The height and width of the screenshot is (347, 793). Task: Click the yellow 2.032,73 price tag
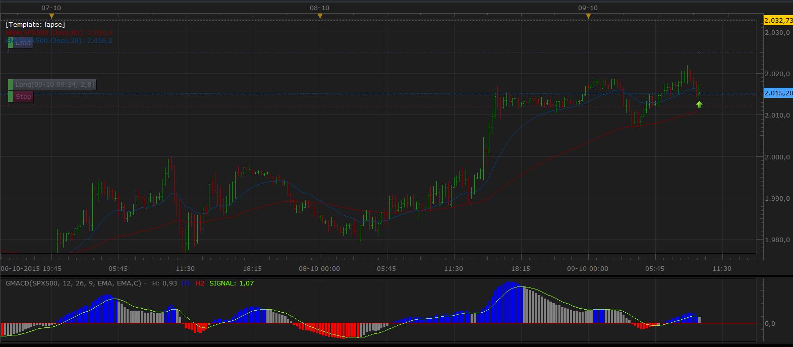778,21
